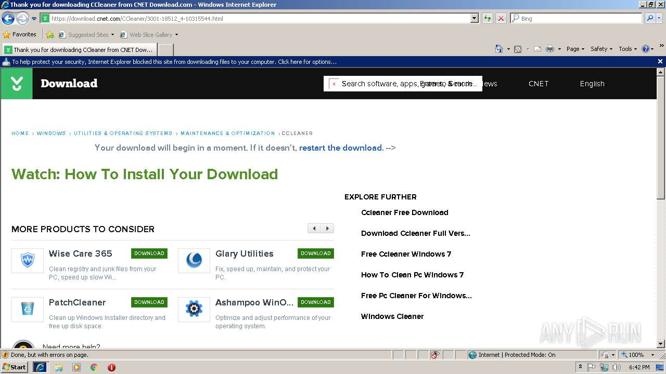
Task: Click the Home icon in command bar
Action: click(x=499, y=49)
